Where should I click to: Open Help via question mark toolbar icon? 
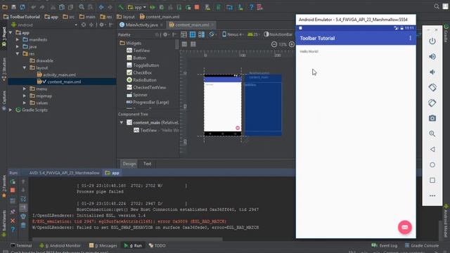(x=251, y=7)
